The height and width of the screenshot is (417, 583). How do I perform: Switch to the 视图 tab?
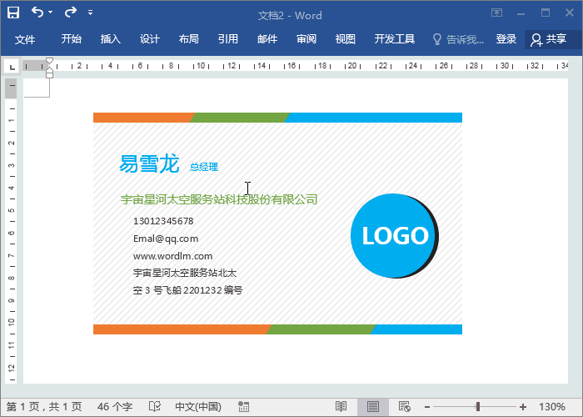pos(346,39)
